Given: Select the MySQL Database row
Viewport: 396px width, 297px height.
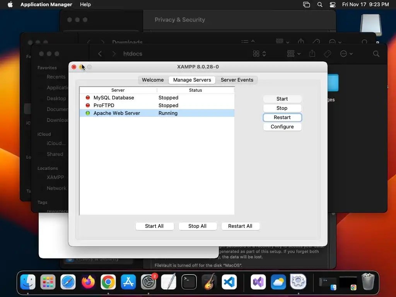Looking at the screenshot, I should click(157, 98).
